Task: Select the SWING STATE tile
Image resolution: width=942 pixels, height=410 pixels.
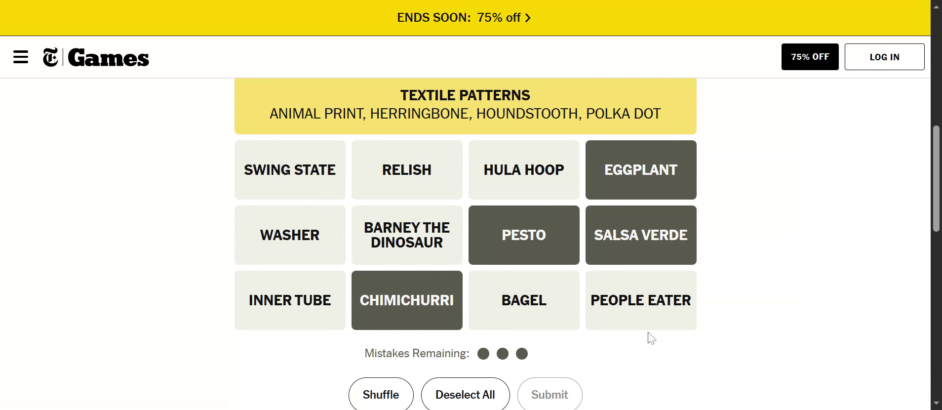Action: (x=290, y=170)
